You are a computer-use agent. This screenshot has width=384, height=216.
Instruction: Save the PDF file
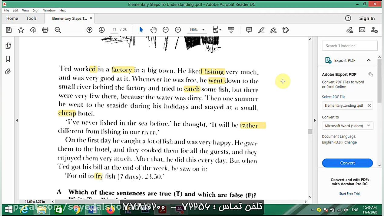coord(8,30)
